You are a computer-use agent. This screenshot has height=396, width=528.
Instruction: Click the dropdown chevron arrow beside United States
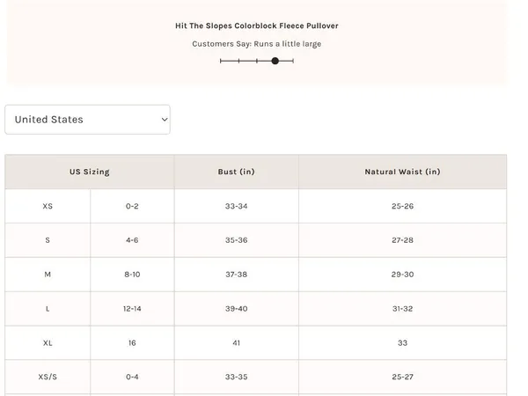165,120
